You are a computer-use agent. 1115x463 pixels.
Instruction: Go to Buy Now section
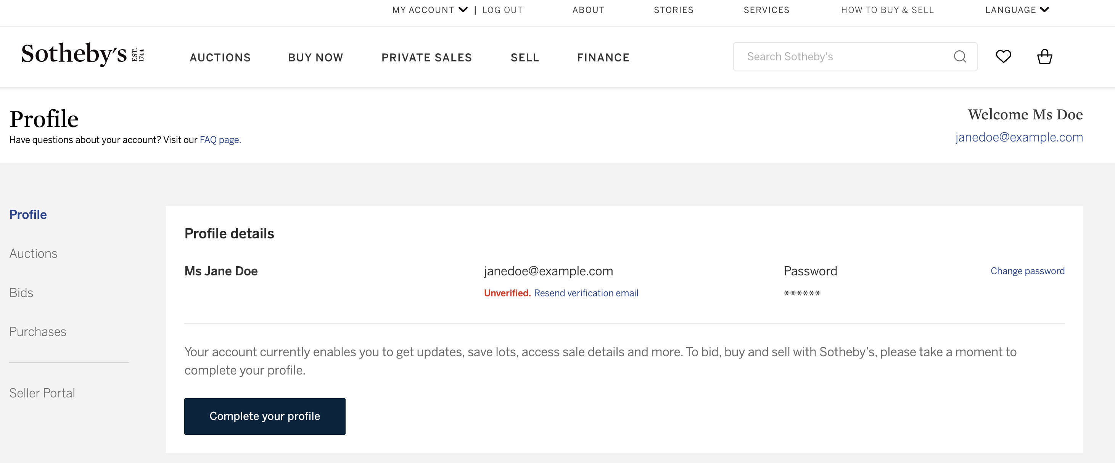click(315, 58)
